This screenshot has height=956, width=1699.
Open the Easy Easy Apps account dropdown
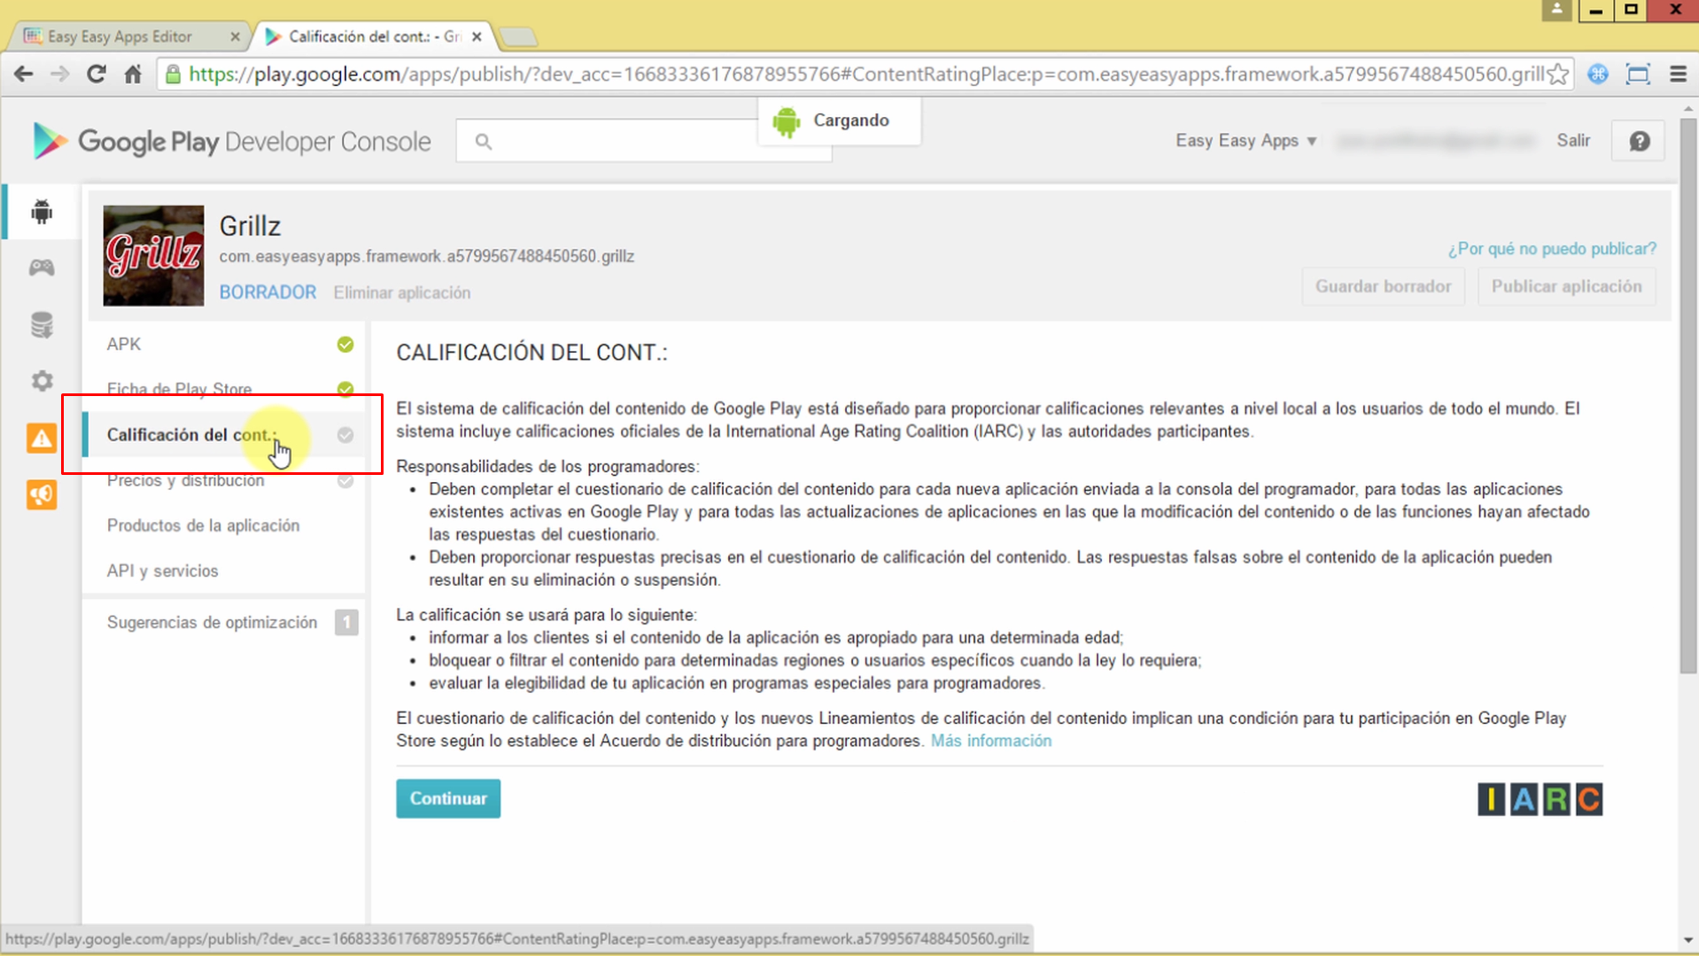coord(1245,141)
